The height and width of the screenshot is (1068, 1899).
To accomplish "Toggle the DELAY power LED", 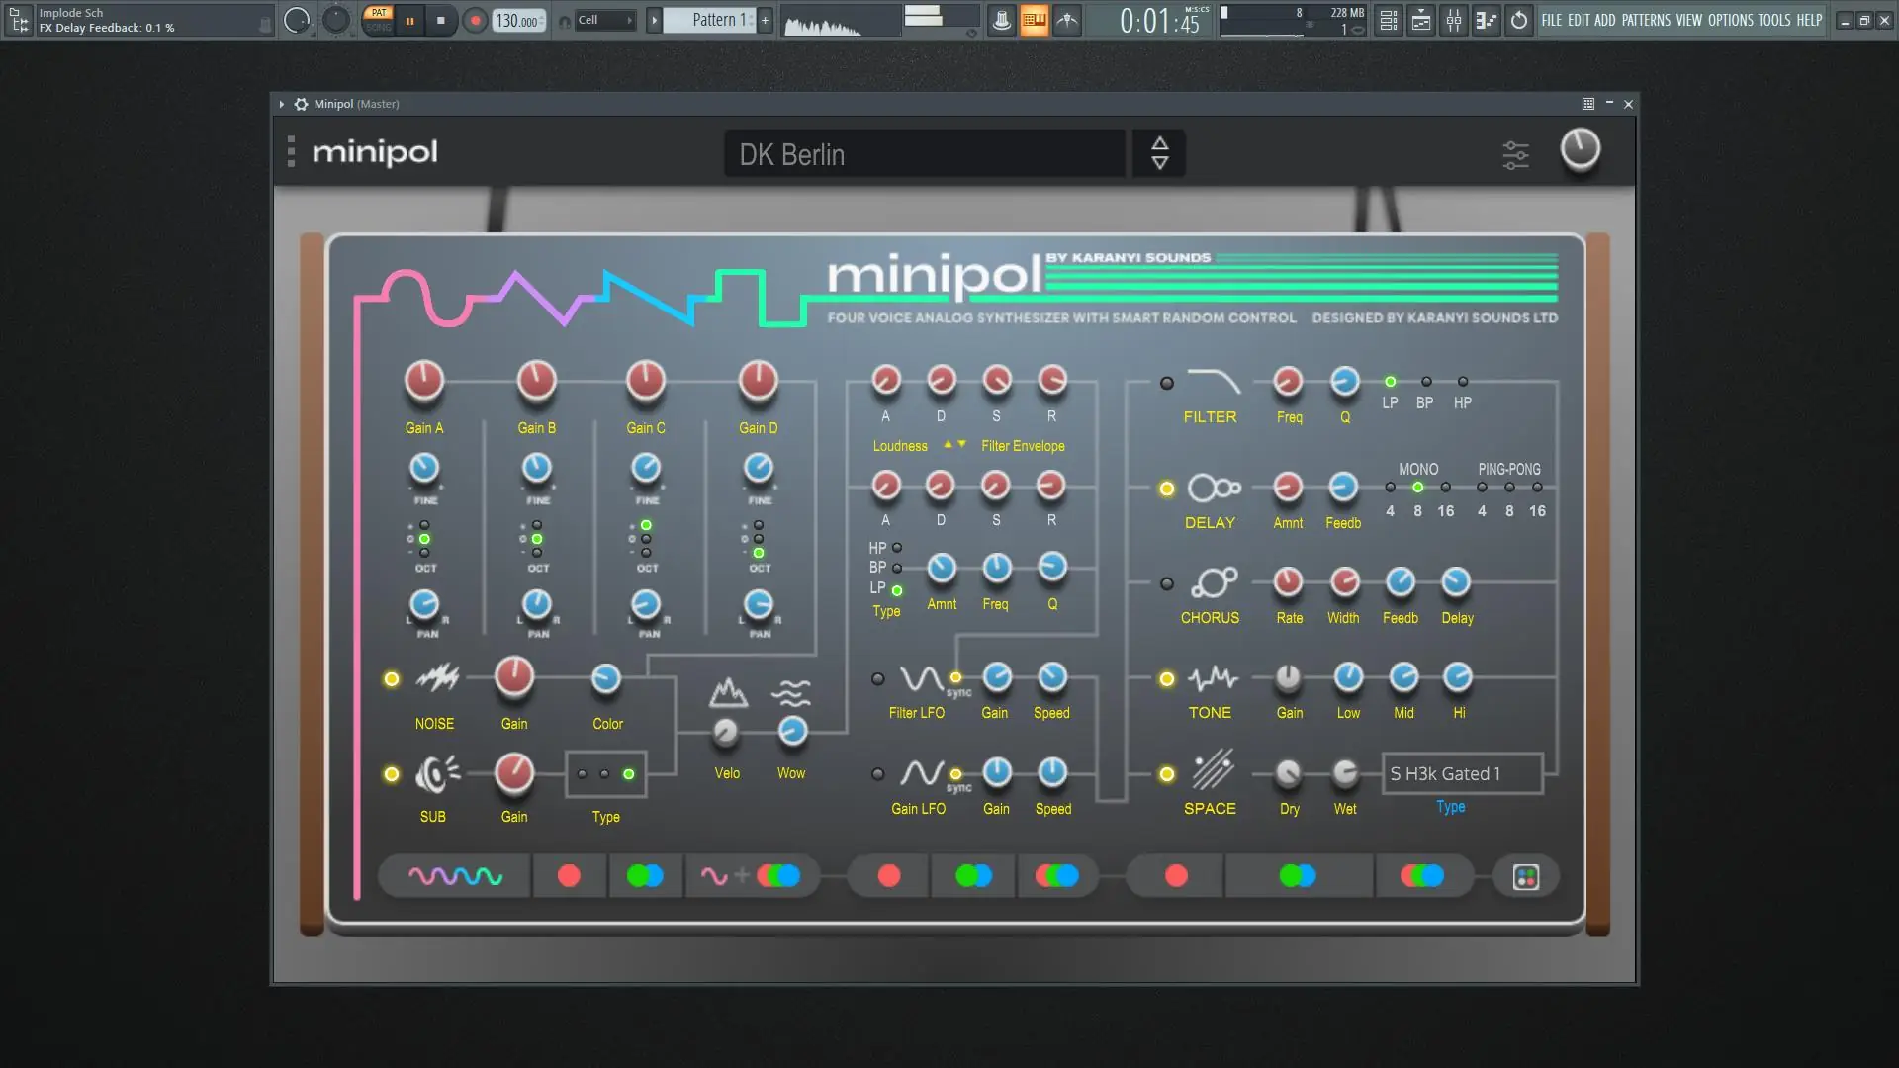I will click(x=1167, y=489).
